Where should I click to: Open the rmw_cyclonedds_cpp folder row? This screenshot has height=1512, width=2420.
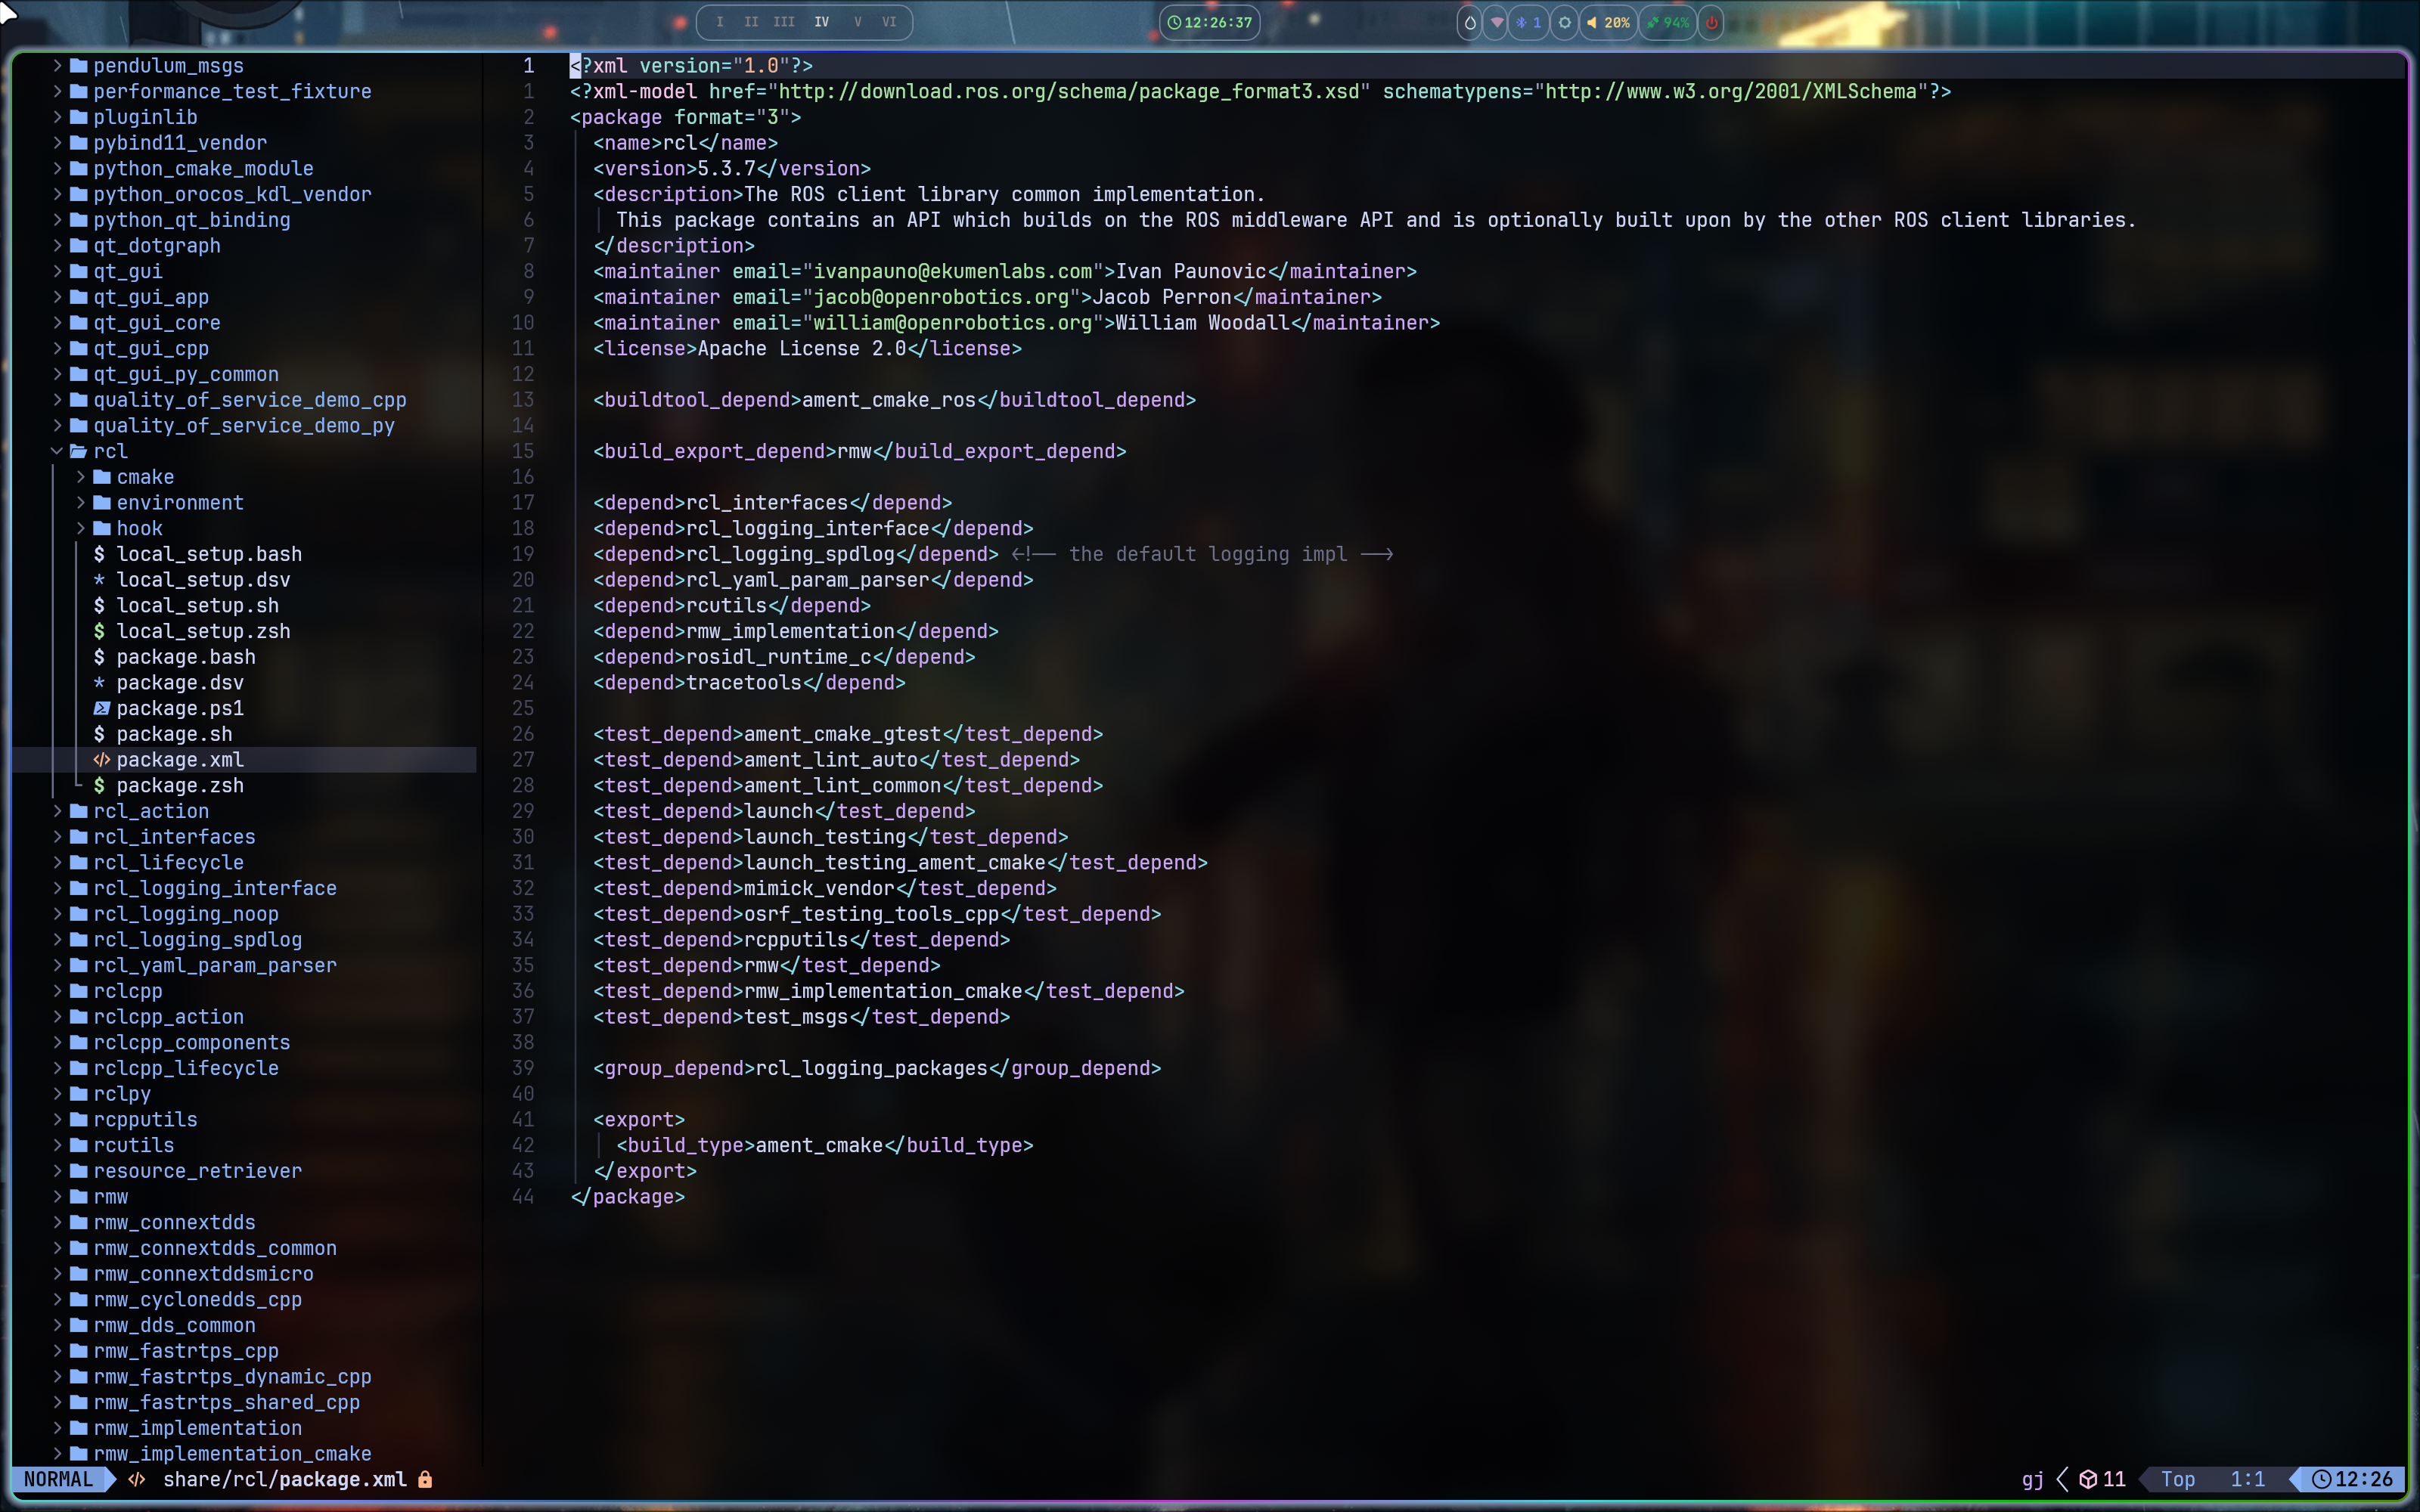click(x=245, y=1299)
